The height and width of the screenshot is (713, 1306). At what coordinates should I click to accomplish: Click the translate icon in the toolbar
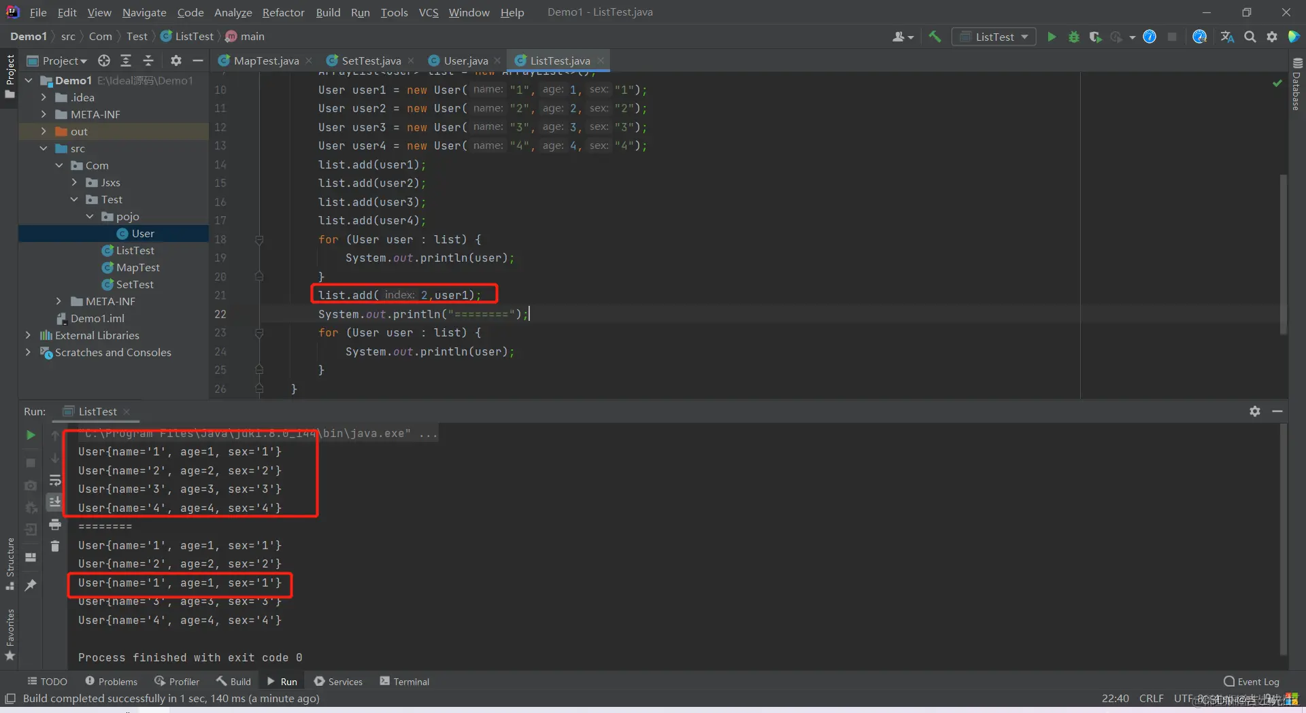coord(1227,37)
